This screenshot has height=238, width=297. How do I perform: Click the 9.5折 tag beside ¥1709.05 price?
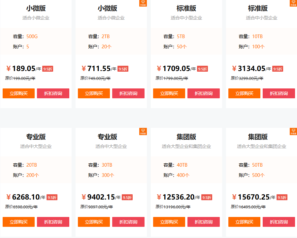click(202, 69)
